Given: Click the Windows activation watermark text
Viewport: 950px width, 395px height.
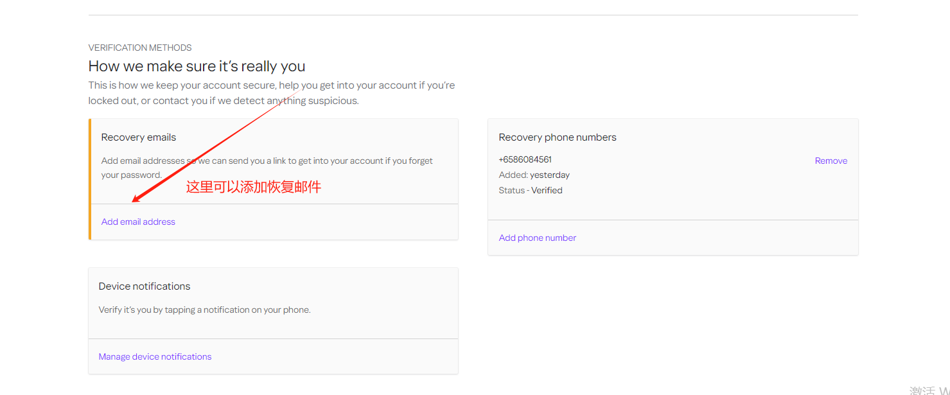Looking at the screenshot, I should coord(929,390).
